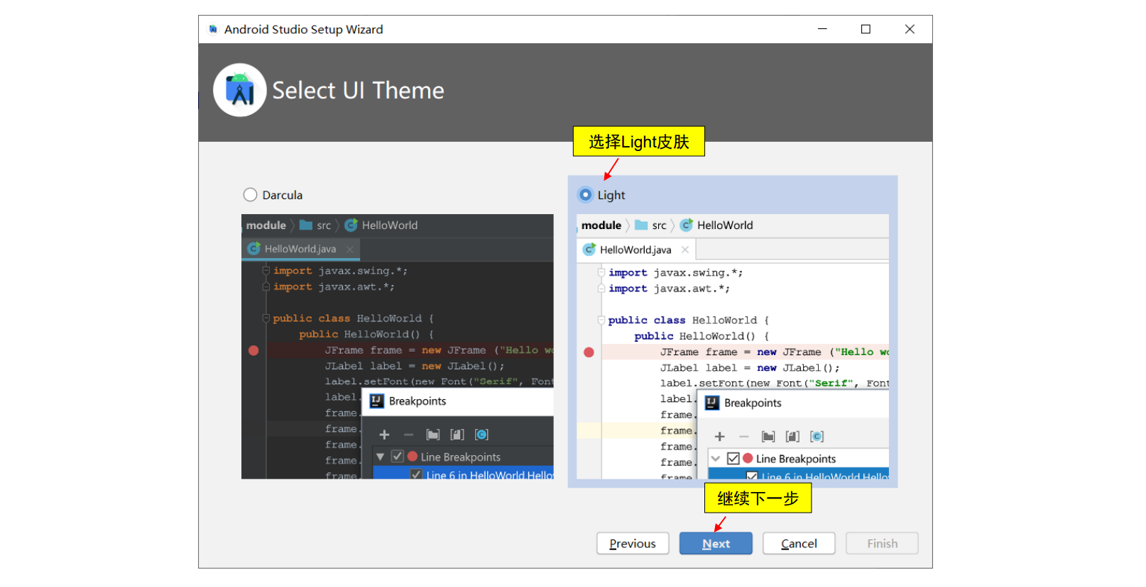Select the Light theme radio button
The height and width of the screenshot is (587, 1146).
585,195
